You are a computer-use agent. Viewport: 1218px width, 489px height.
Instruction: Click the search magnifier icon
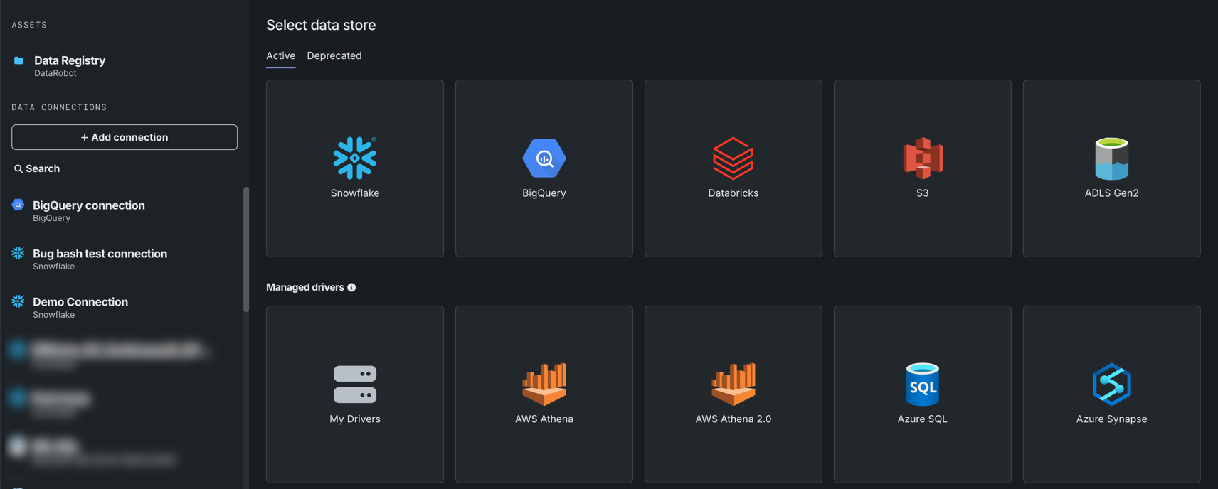click(18, 169)
